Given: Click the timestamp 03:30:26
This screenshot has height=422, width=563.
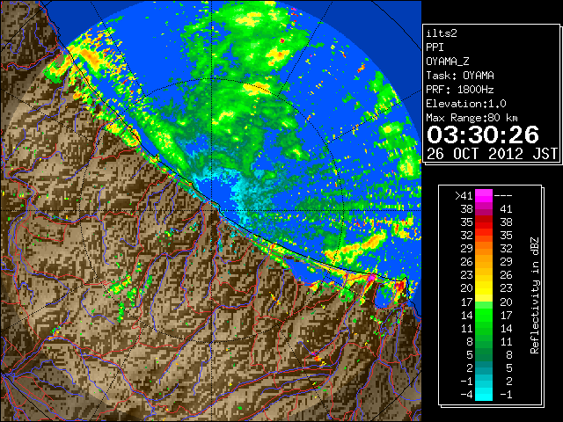Looking at the screenshot, I should pyautogui.click(x=483, y=135).
